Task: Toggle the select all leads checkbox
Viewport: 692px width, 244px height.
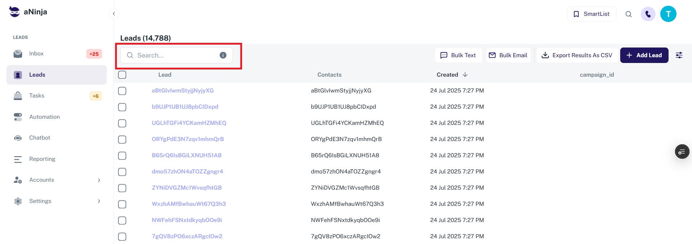Action: tap(122, 75)
